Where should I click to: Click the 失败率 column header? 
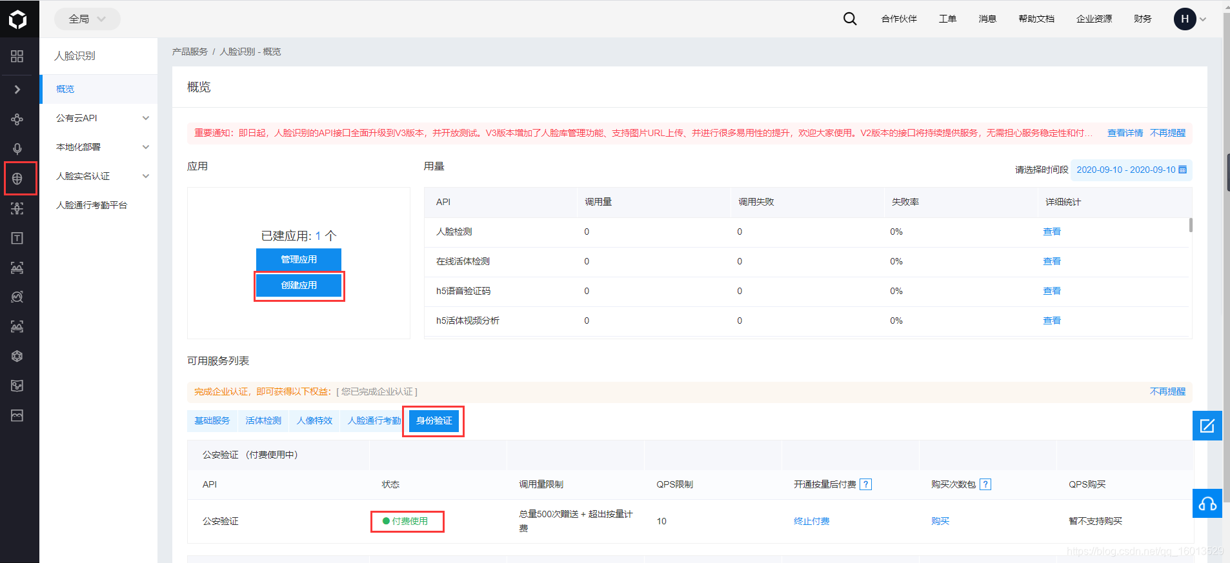coord(905,202)
